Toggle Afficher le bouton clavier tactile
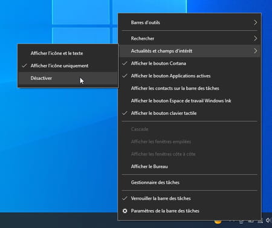272x228 pixels. pos(189,113)
